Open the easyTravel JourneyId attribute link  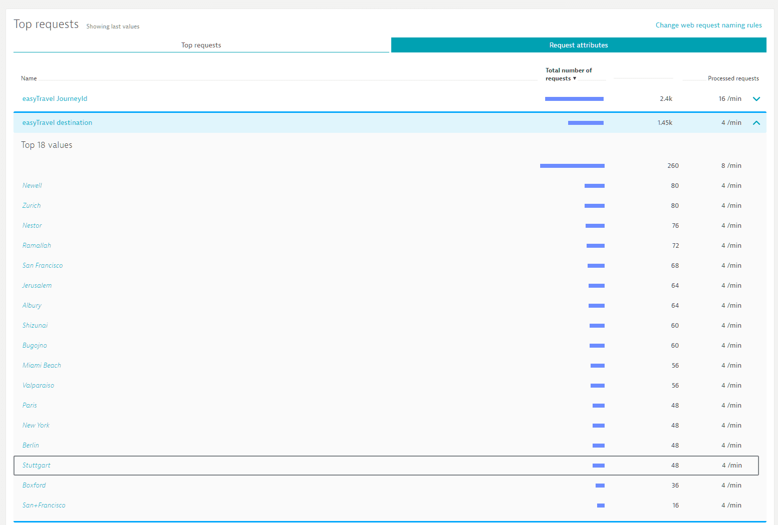pyautogui.click(x=55, y=98)
